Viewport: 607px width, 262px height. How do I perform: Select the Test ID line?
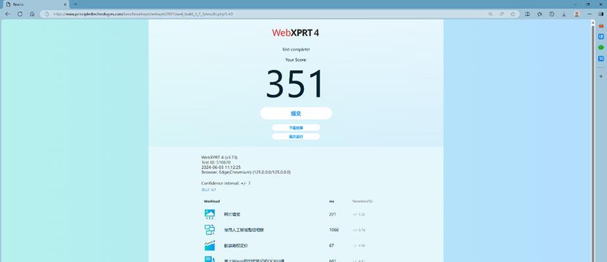tap(216, 162)
